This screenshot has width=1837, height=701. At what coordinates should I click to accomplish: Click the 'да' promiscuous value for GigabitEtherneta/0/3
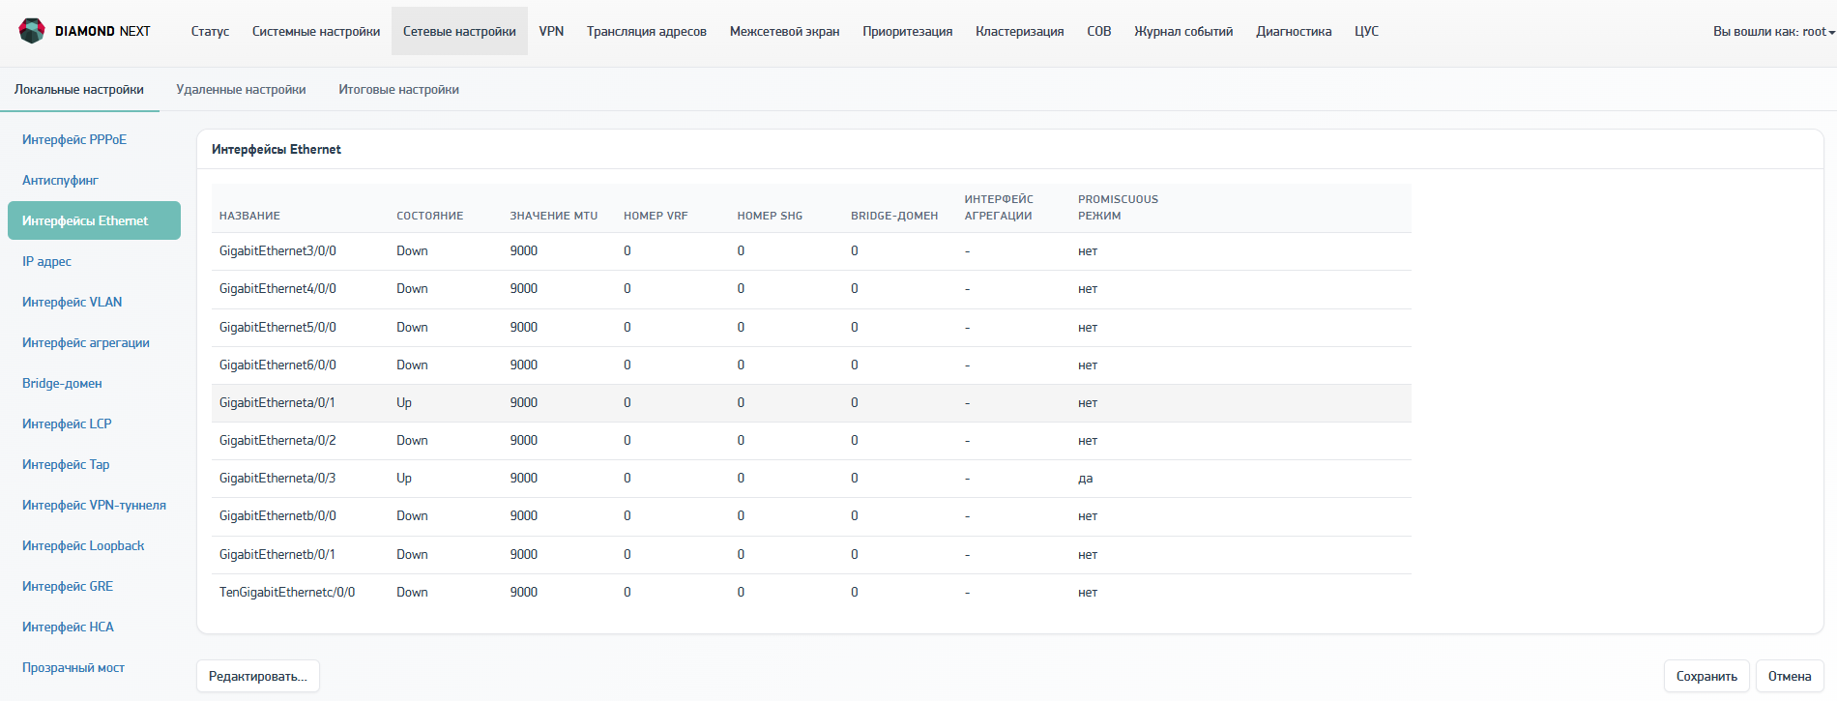(1086, 479)
